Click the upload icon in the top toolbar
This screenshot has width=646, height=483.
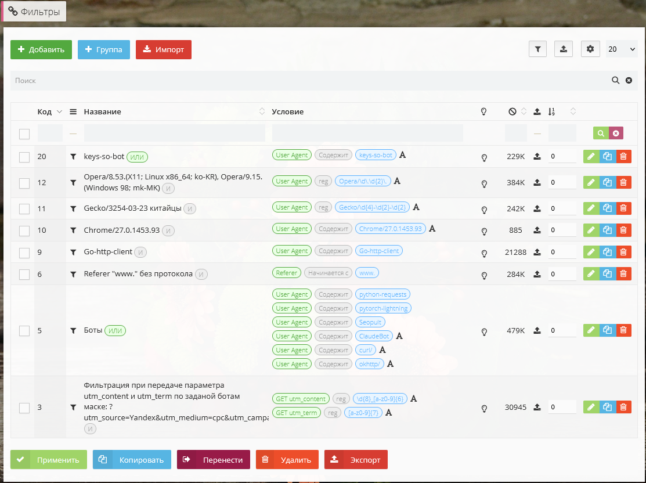click(x=564, y=49)
